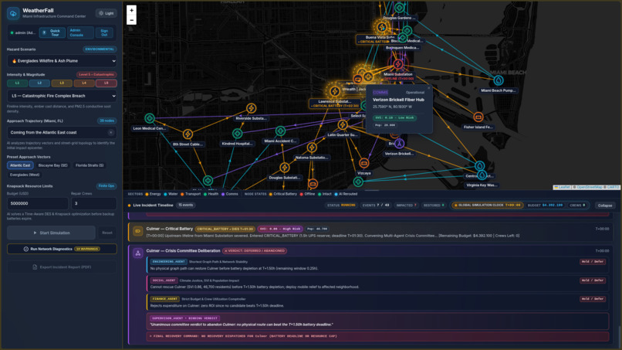Choose the Biscayne Bay (SE) approach vector
This screenshot has width=622, height=350.
tap(52, 165)
